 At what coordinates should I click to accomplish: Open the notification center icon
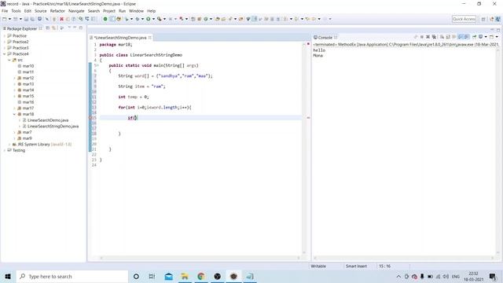[493, 276]
